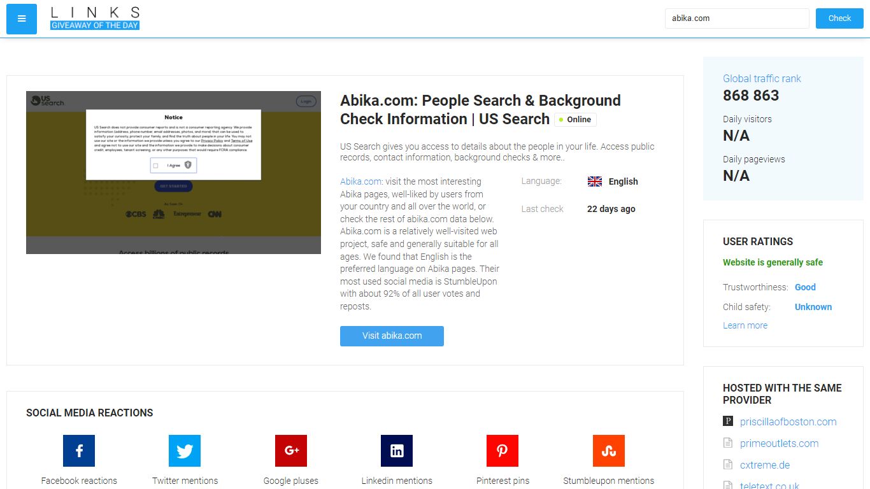Image resolution: width=870 pixels, height=489 pixels.
Task: Open the cxtreme.de link
Action: (766, 465)
